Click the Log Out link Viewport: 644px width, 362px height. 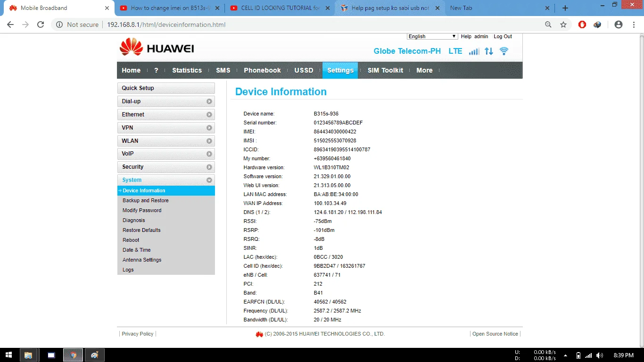click(x=503, y=36)
